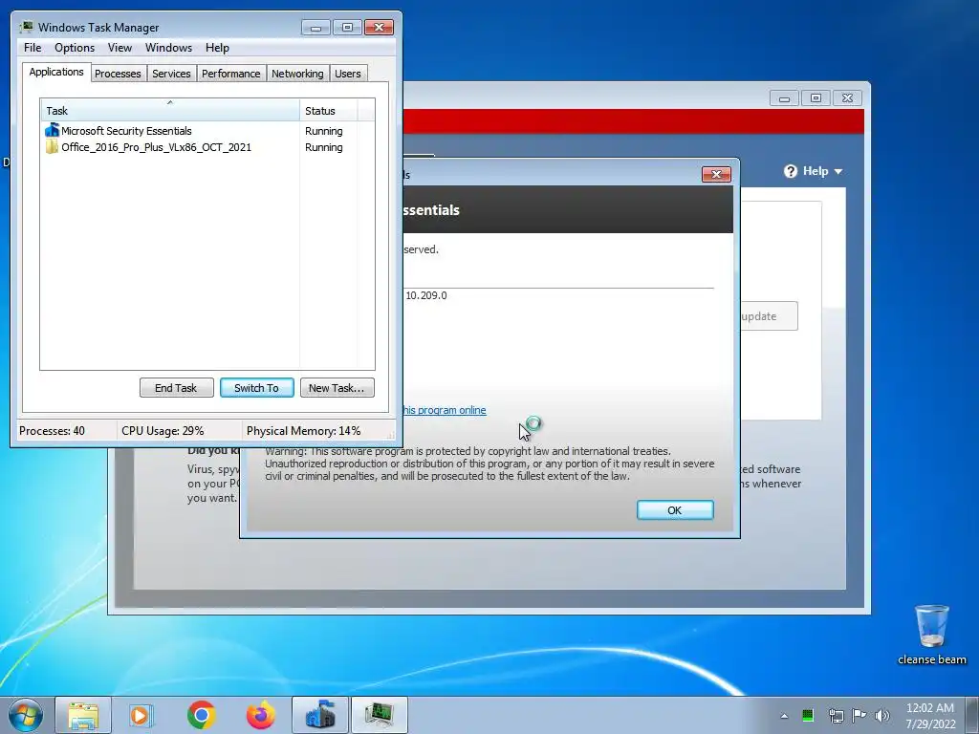The height and width of the screenshot is (734, 979).
Task: Open the clock showing 12:02 AM
Action: pos(930,715)
